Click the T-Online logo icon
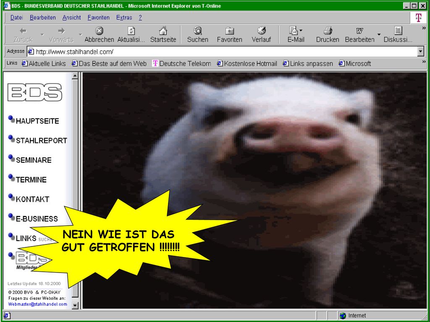The width and height of the screenshot is (430, 322). (418, 18)
